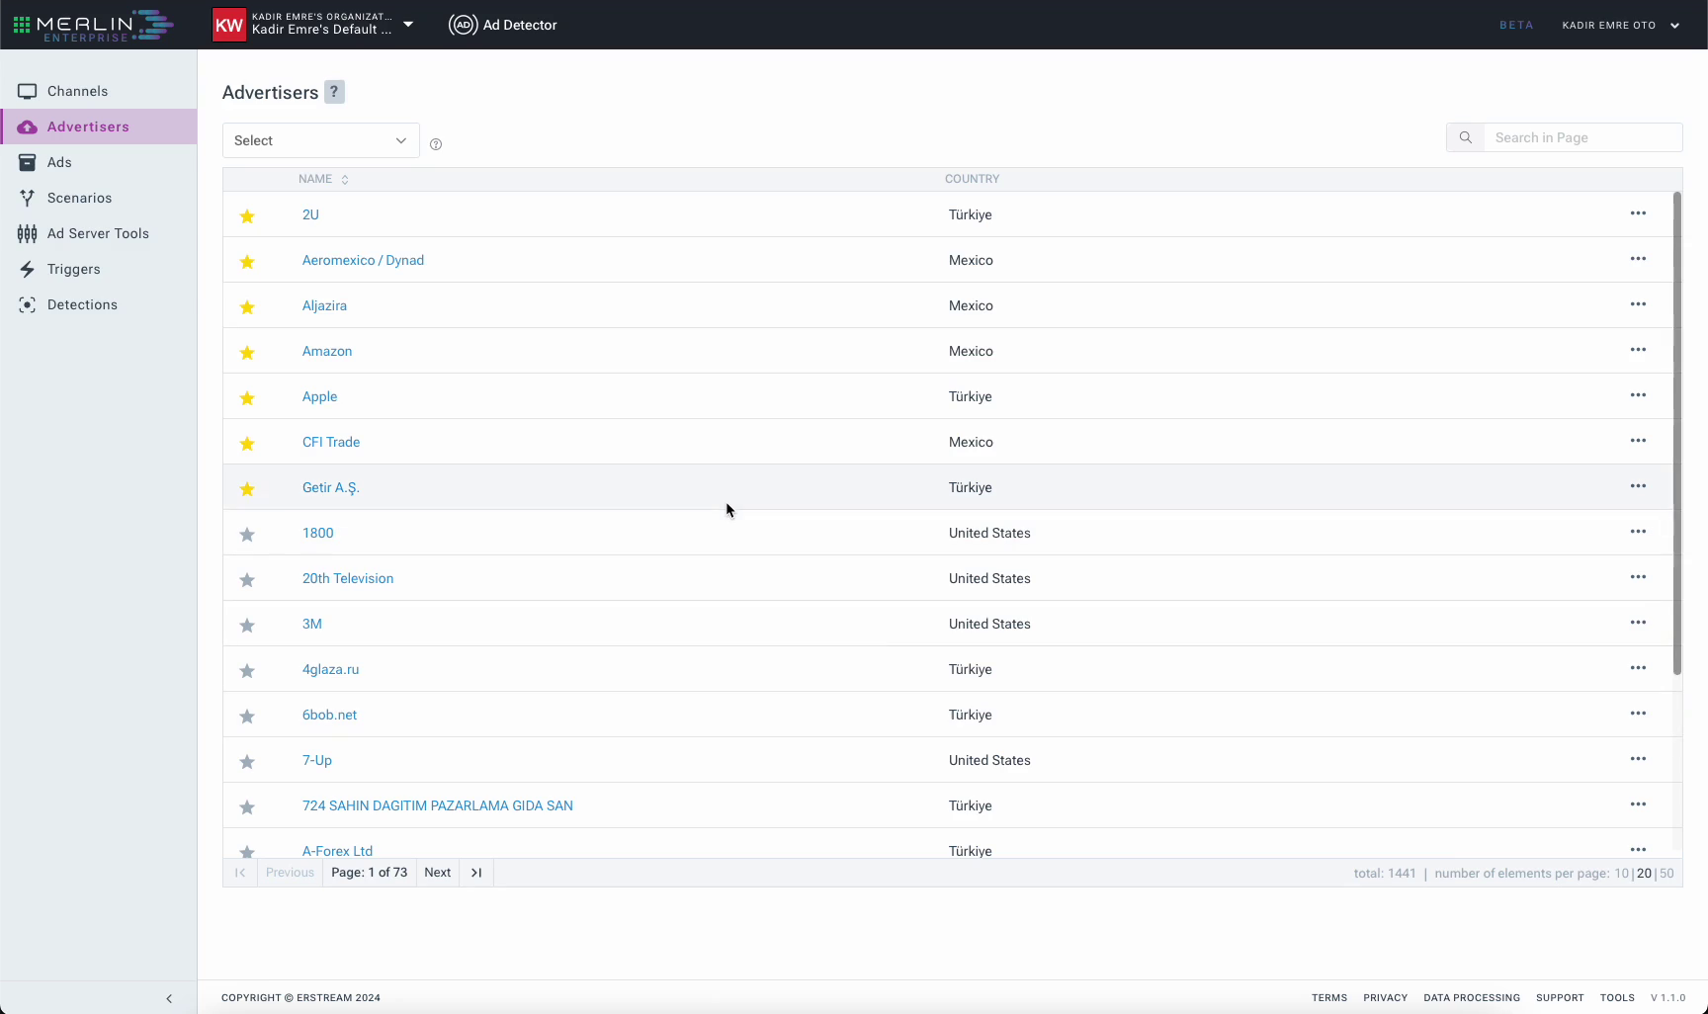Screen dimensions: 1708x1014
Task: Open the Data Processing footer link
Action: (1472, 998)
